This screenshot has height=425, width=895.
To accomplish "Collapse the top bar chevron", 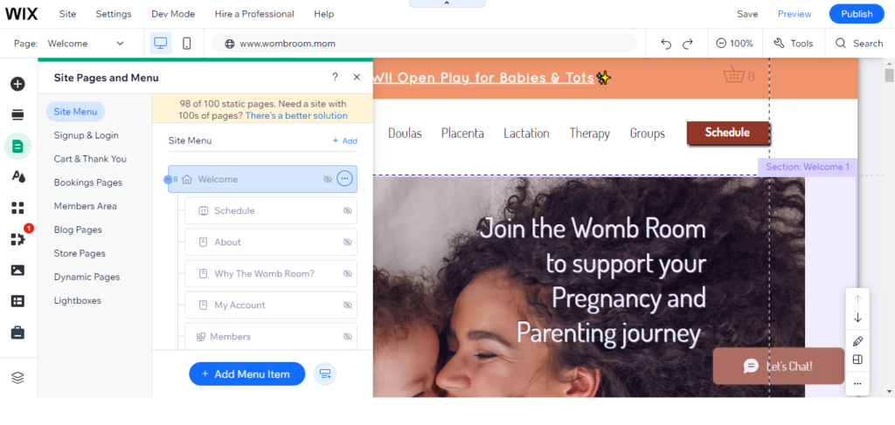I will click(x=447, y=3).
